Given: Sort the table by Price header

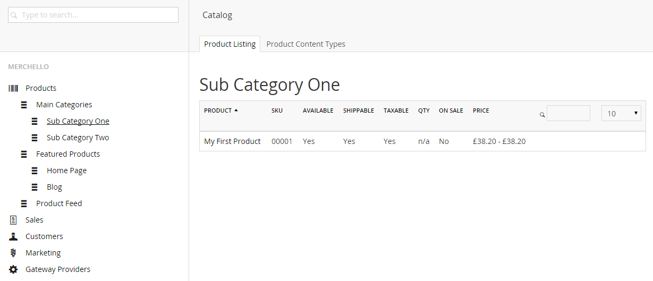Looking at the screenshot, I should pyautogui.click(x=481, y=110).
